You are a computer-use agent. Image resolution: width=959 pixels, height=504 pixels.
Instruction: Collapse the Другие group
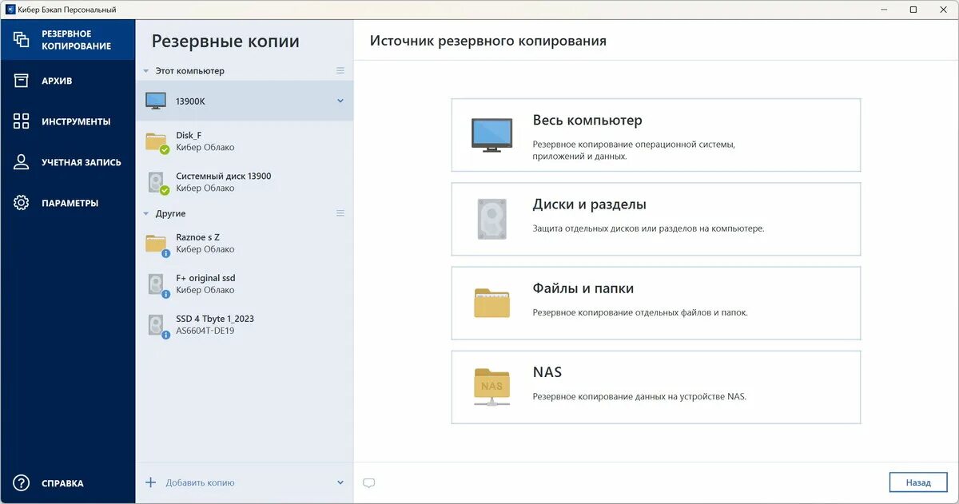tap(146, 214)
